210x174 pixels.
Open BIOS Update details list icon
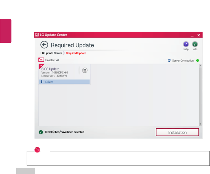[x=85, y=70]
